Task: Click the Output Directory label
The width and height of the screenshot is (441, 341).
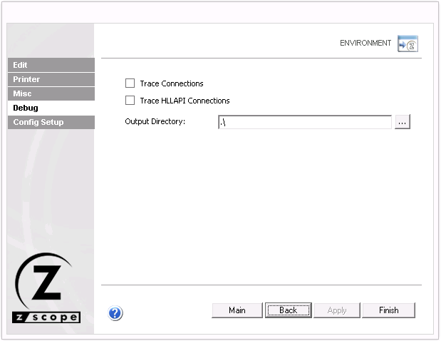Action: pyautogui.click(x=155, y=122)
